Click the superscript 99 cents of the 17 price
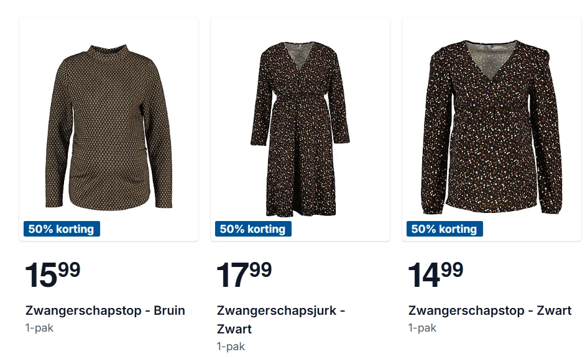 (260, 269)
